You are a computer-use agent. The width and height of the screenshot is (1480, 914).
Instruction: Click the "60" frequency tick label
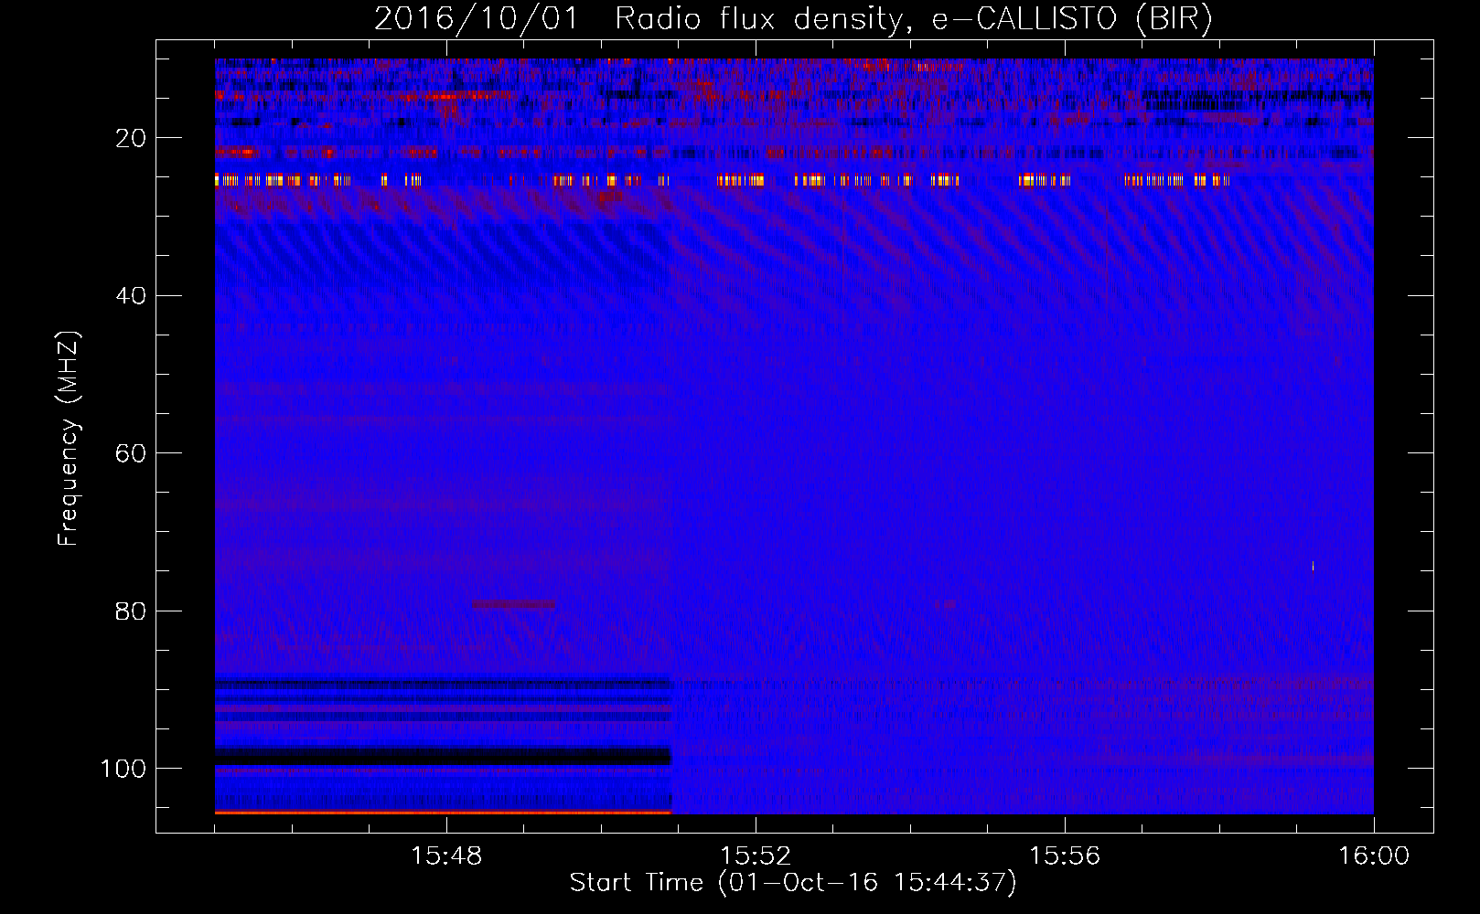pyautogui.click(x=131, y=453)
